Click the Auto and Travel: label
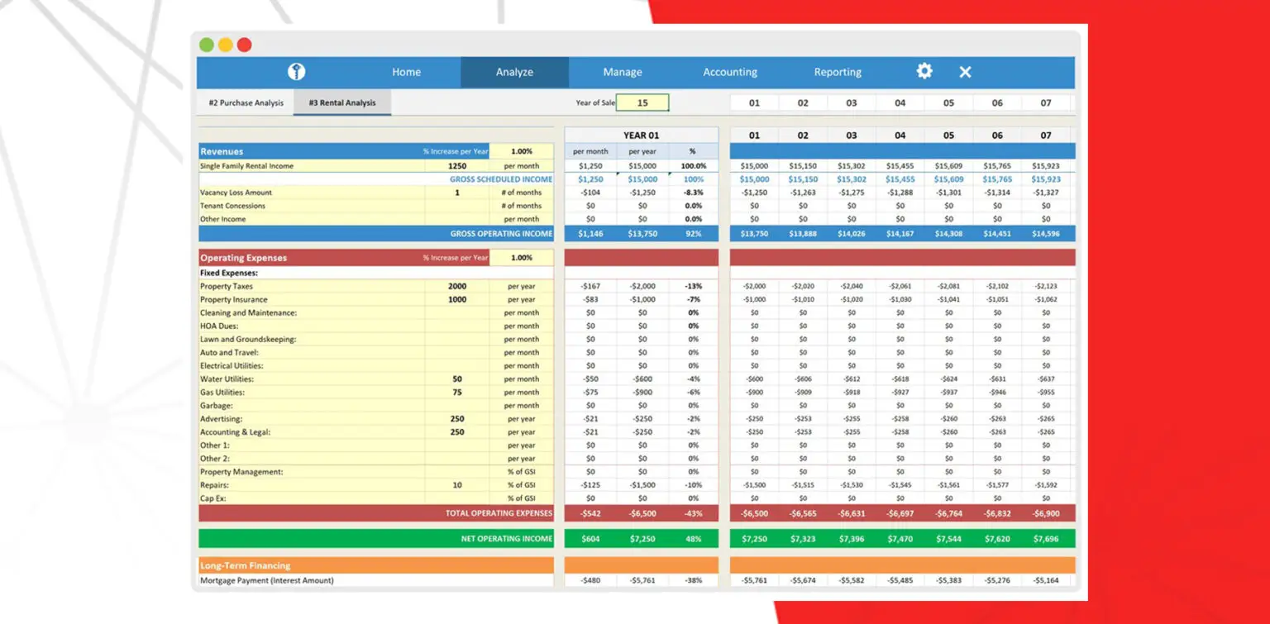This screenshot has width=1270, height=624. point(229,352)
